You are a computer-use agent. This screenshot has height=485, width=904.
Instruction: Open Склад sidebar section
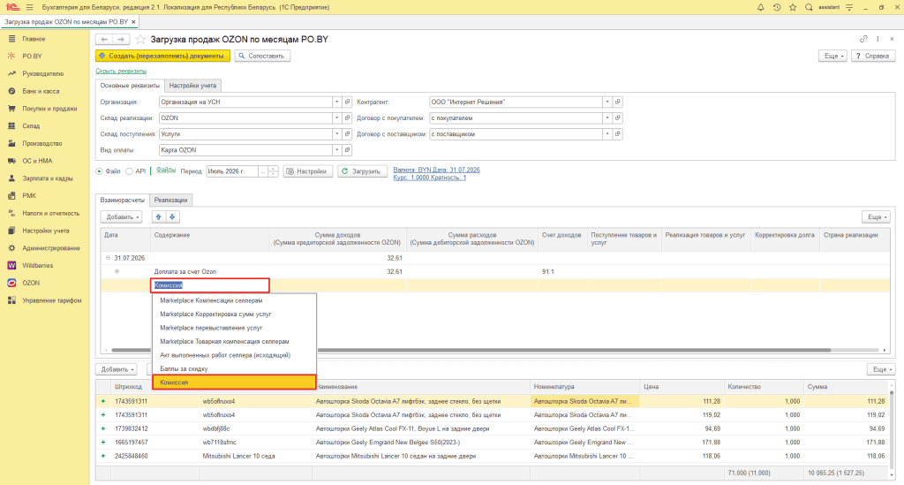pyautogui.click(x=31, y=125)
